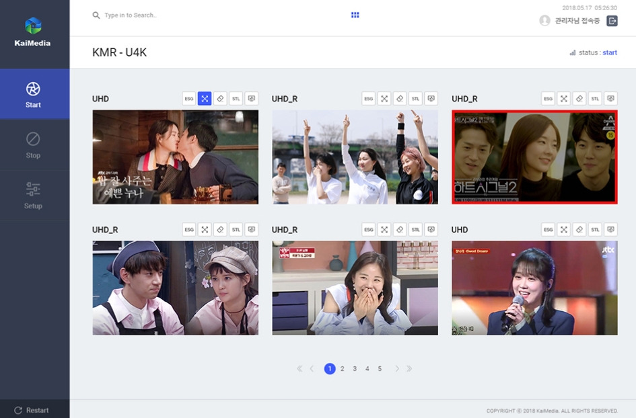Viewport: 636px width, 418px height.
Task: Click the STL button above the kissing couple thumbnail
Action: click(x=236, y=98)
